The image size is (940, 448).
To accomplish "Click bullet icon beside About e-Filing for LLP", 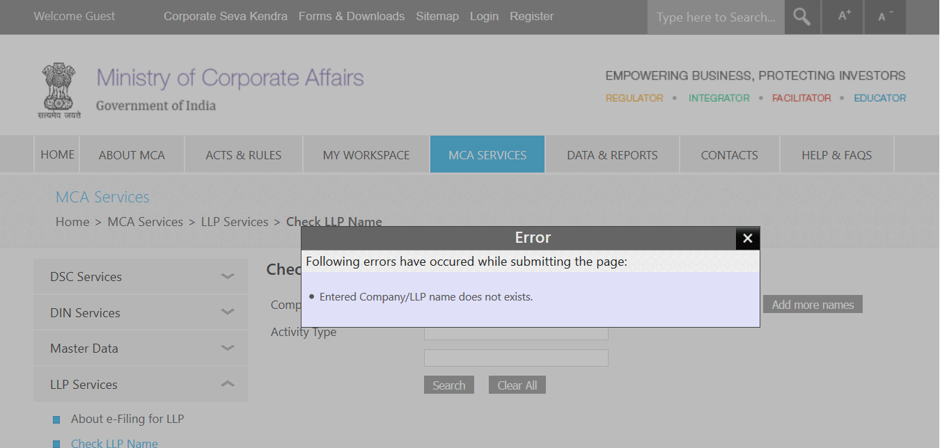I will pyautogui.click(x=56, y=419).
